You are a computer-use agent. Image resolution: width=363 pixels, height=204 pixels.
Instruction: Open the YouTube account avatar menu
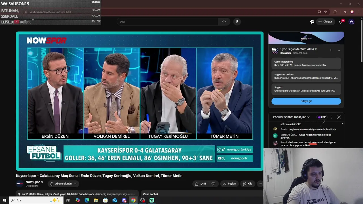[352, 22]
